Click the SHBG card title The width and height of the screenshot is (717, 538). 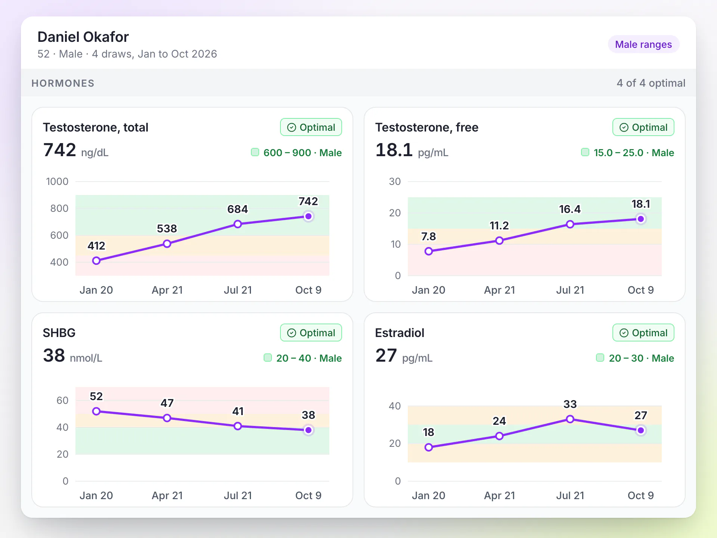pos(59,333)
